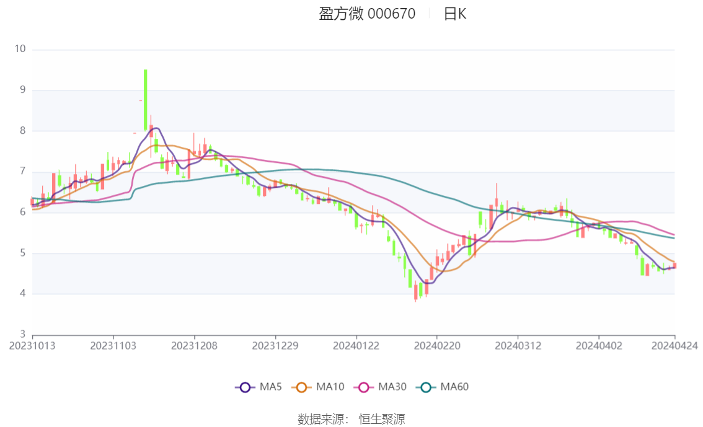703x427 pixels.
Task: Click the lowest candlestick near price 4
Action: (415, 292)
